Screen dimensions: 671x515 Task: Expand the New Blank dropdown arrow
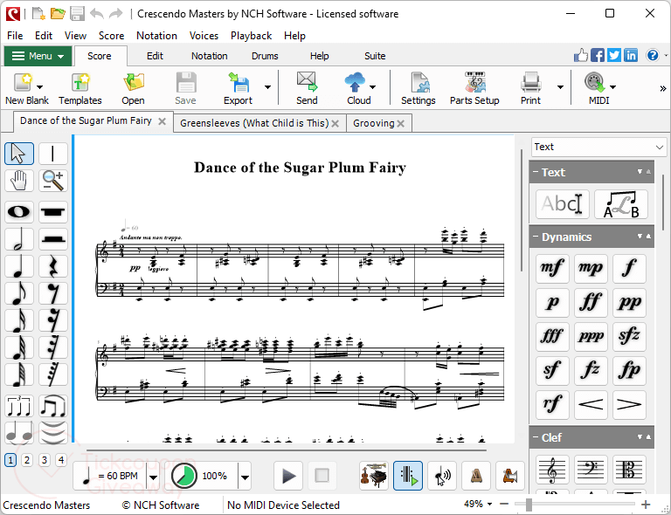[x=40, y=87]
